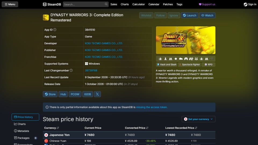Click the Japanese Yen flag icon
Screen dimensions: 258x145
46,135
